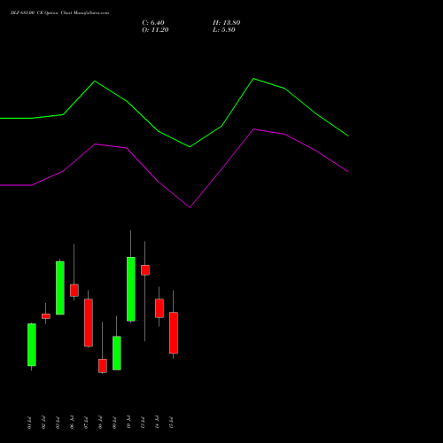Click the last red candle at the right end
Image resolution: width=443 pixels, height=443 pixels.
tap(174, 332)
